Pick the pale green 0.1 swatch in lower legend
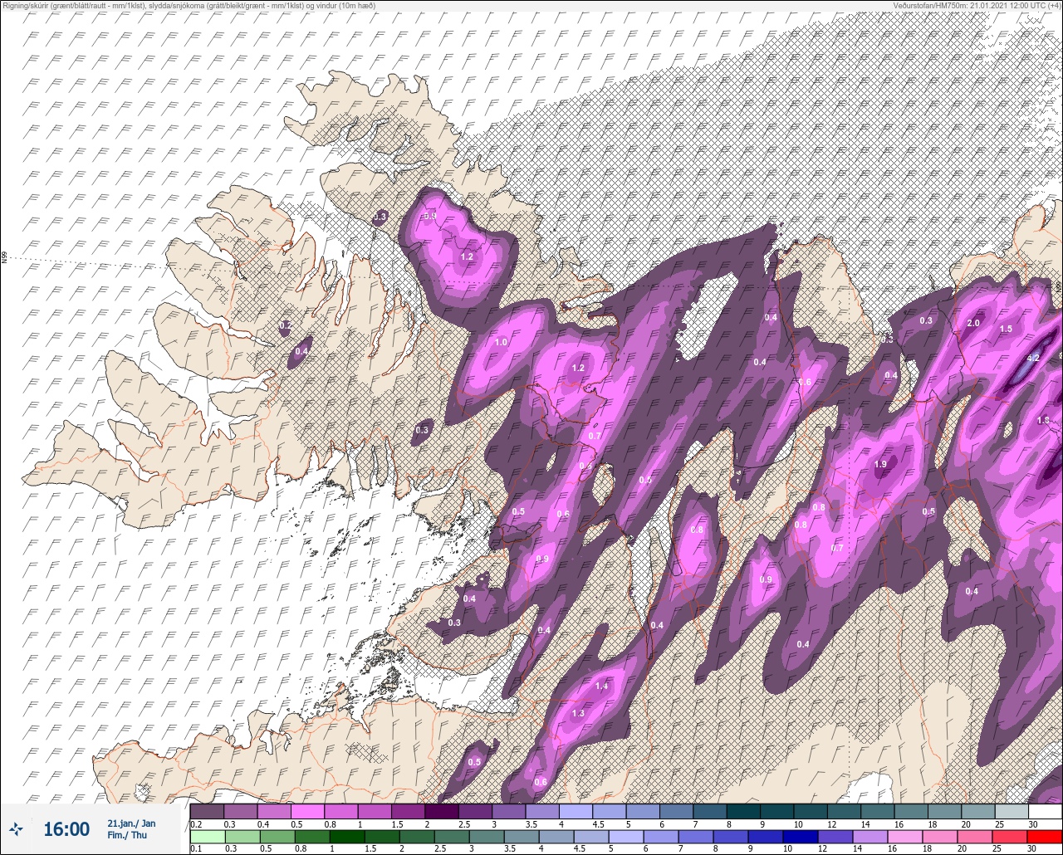The image size is (1063, 855). 207,837
